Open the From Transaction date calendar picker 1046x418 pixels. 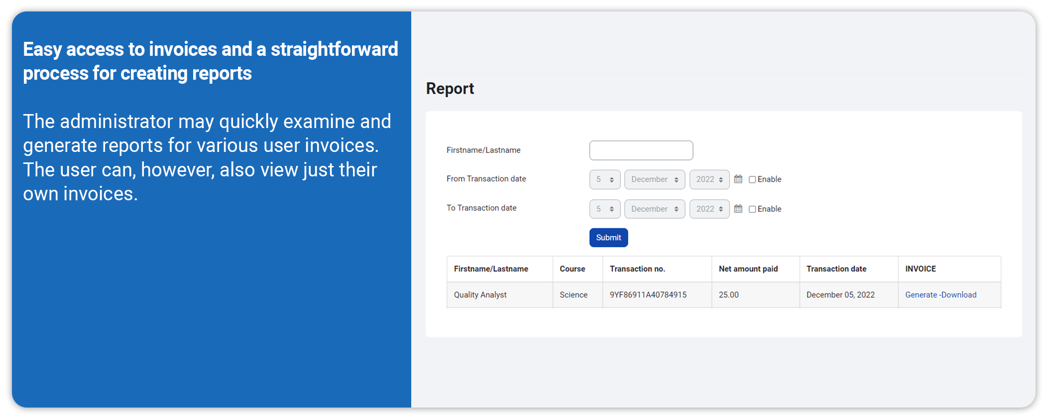tap(738, 179)
